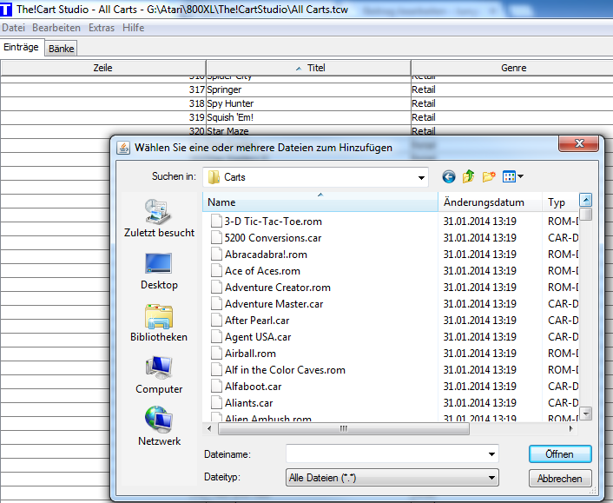This screenshot has width=613, height=503.
Task: Sort files by Änderungsdatum column
Action: (x=484, y=202)
